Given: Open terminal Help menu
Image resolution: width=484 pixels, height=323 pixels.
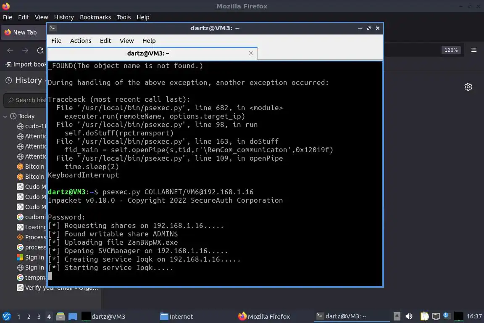Looking at the screenshot, I should coord(149,41).
